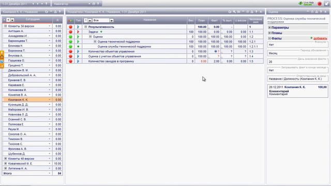Click the добавить link
The width and height of the screenshot is (331, 186).
pos(320,38)
